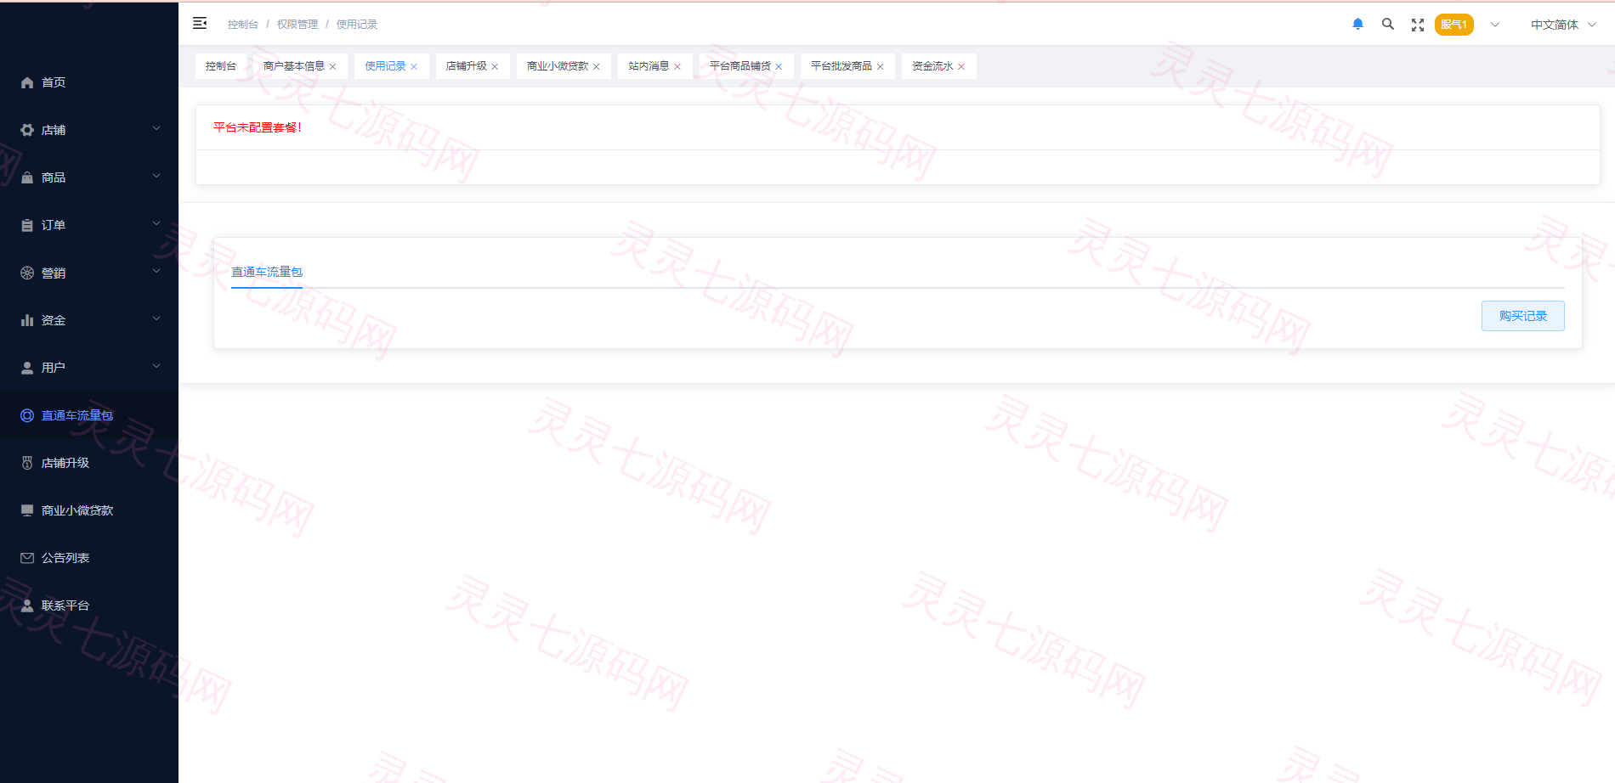This screenshot has width=1615, height=783.
Task: Open 联系平台 from the sidebar
Action: [x=89, y=606]
